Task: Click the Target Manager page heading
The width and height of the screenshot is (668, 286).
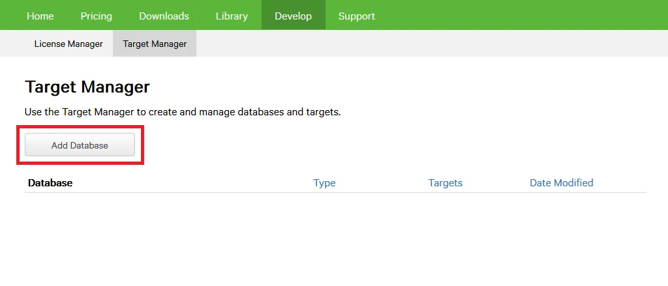Action: click(x=87, y=87)
